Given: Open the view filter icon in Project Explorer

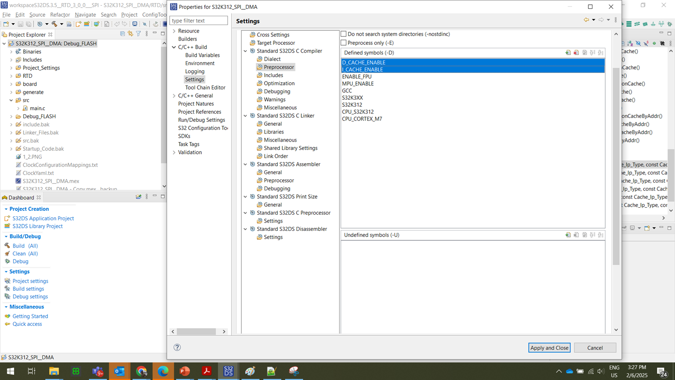Looking at the screenshot, I should coord(139,34).
